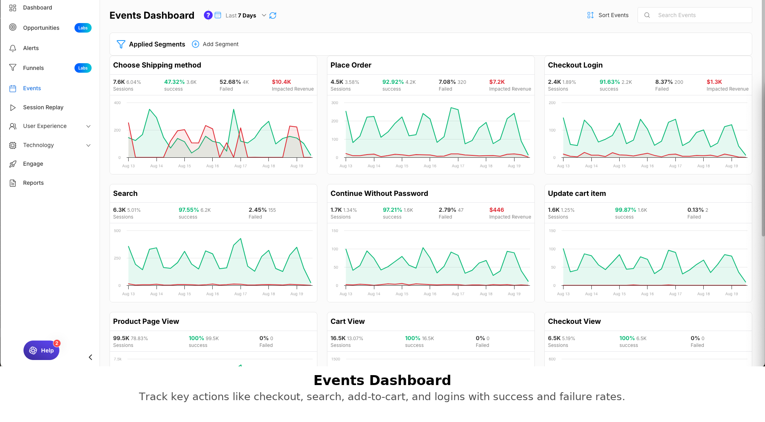
Task: Click into the Search Events field
Action: click(701, 15)
